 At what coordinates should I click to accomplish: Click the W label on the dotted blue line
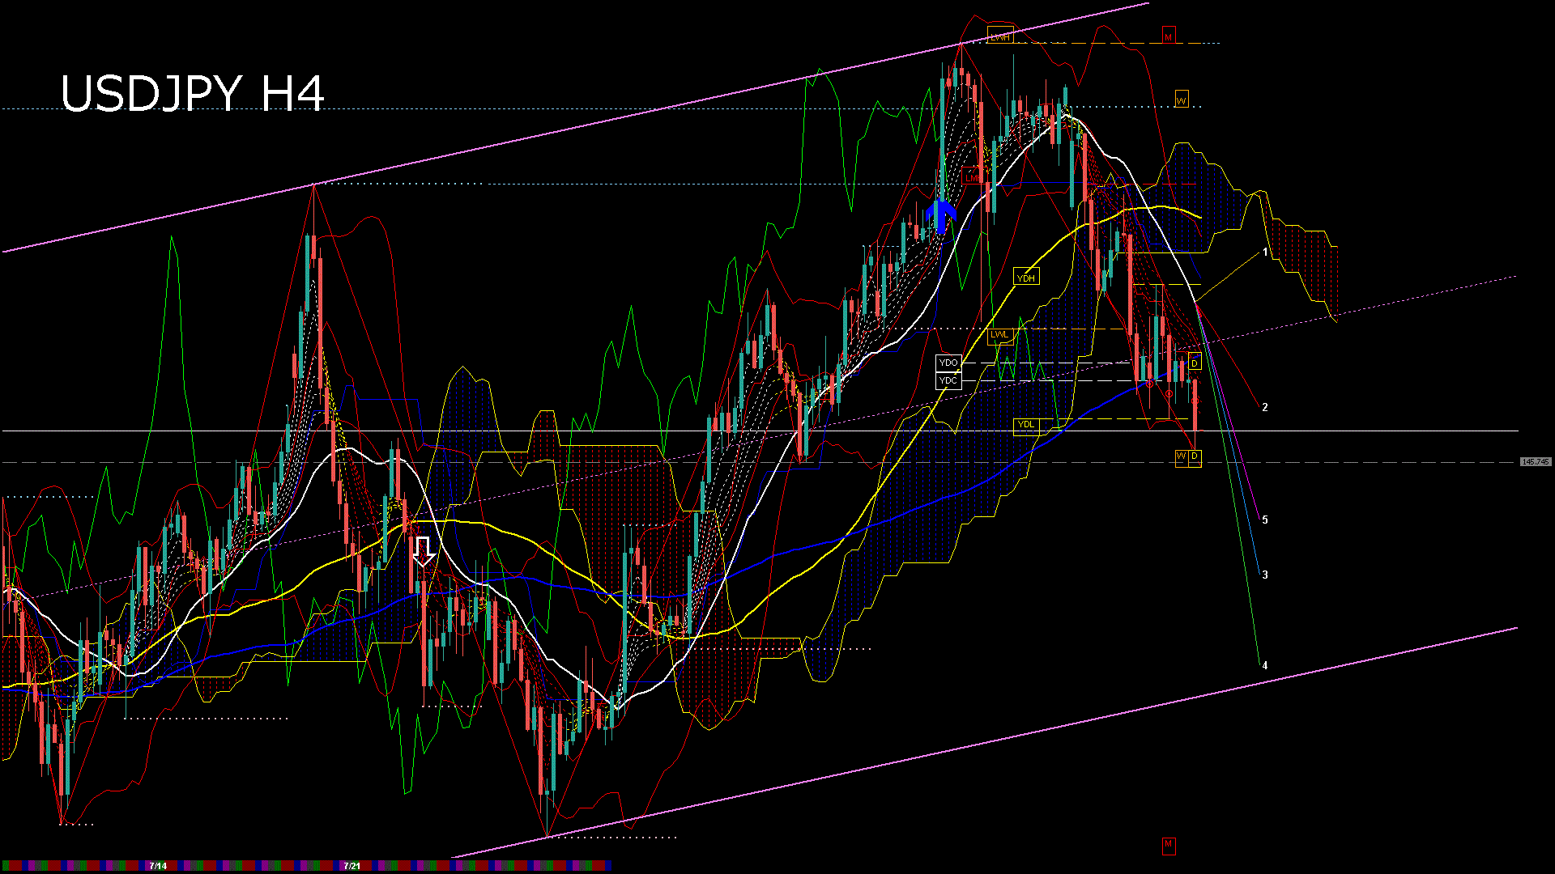pos(1182,100)
